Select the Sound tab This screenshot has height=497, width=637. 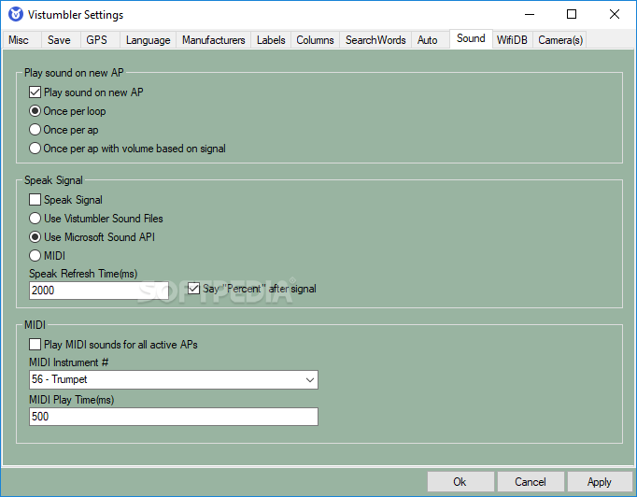471,38
